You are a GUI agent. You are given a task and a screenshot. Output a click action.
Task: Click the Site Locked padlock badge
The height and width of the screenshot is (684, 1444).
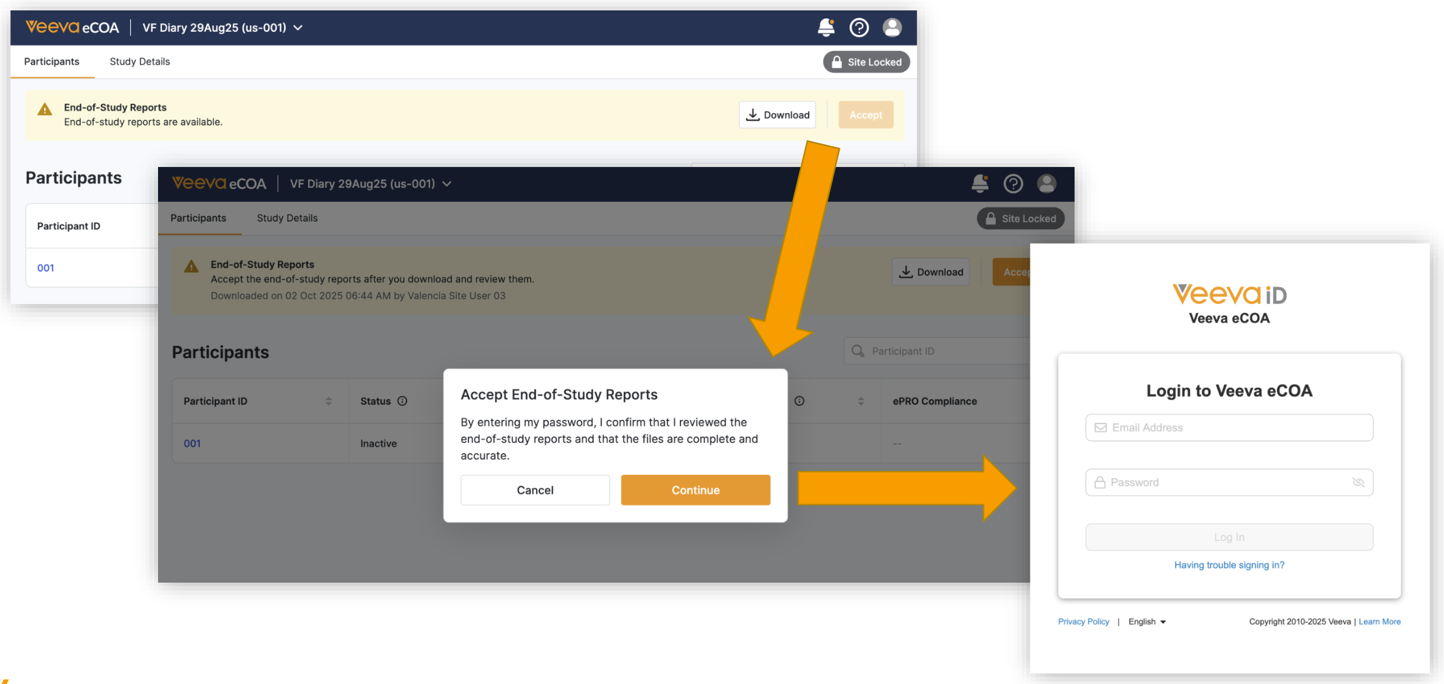(866, 62)
